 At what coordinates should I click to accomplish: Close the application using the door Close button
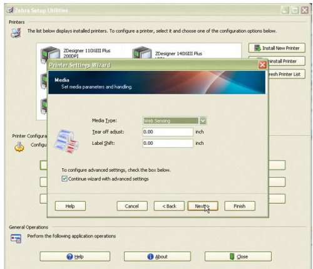tap(238, 256)
